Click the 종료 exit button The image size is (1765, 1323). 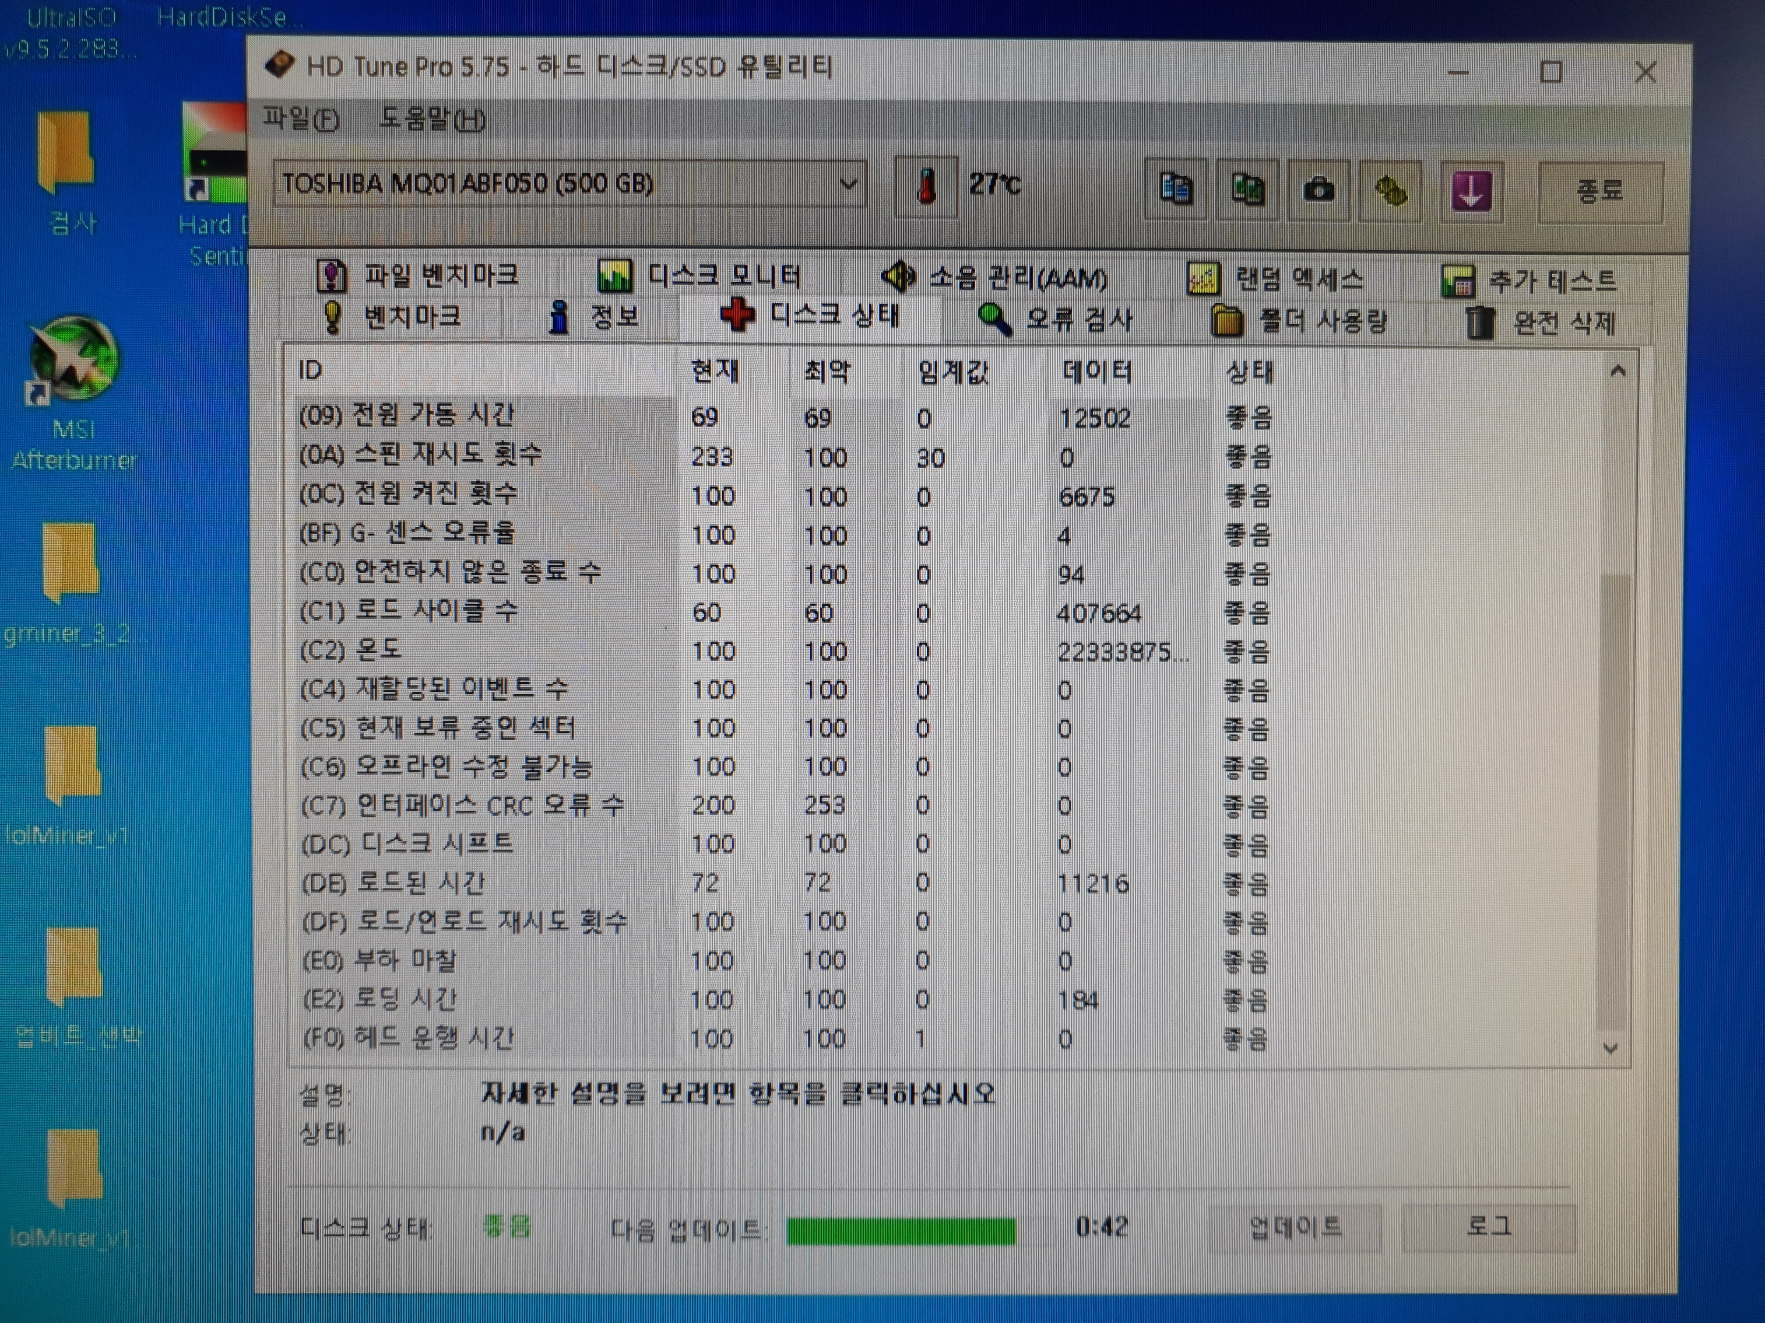(x=1600, y=191)
